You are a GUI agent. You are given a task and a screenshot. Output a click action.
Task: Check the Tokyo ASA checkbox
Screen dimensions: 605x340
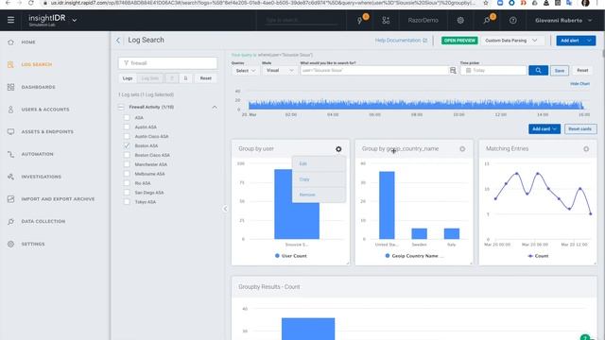(127, 201)
